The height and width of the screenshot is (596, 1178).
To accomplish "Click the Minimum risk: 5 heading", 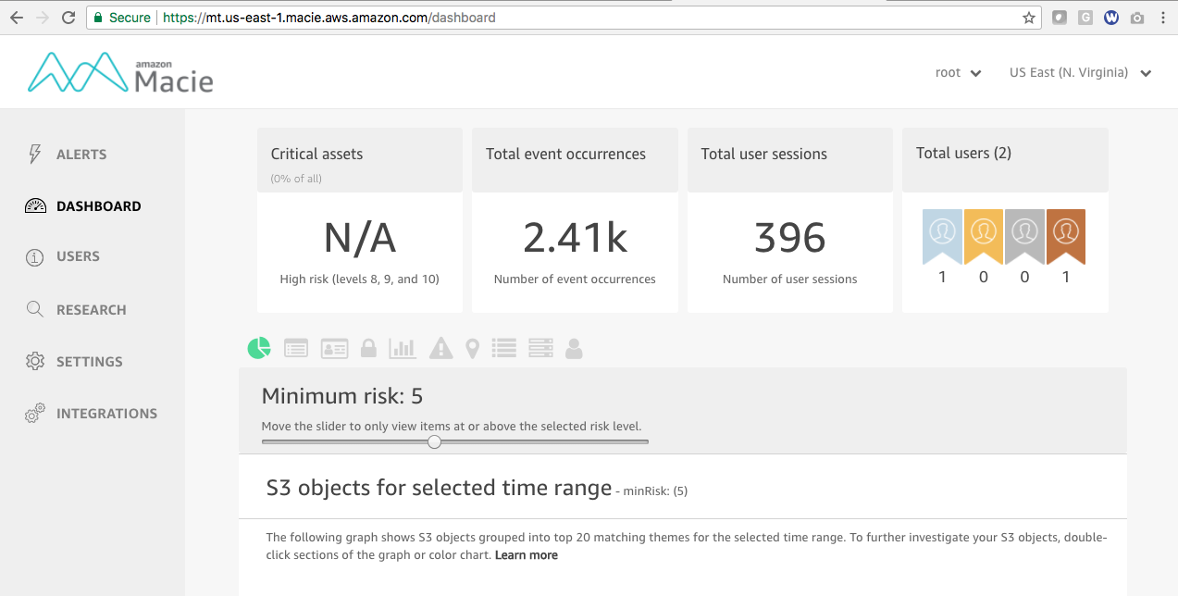I will [342, 397].
